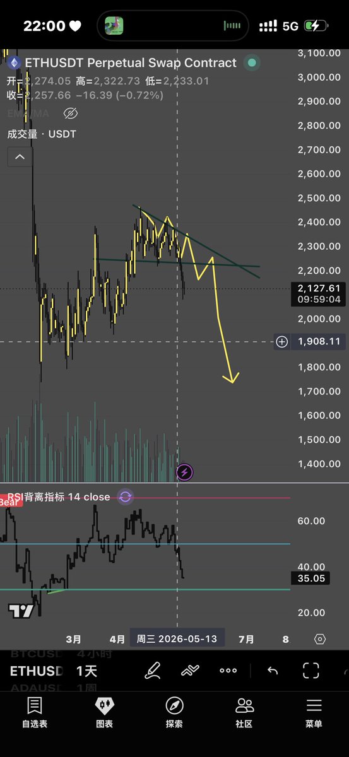Enter fullscreen chart mode
Image resolution: width=349 pixels, height=757 pixels.
pos(311,671)
